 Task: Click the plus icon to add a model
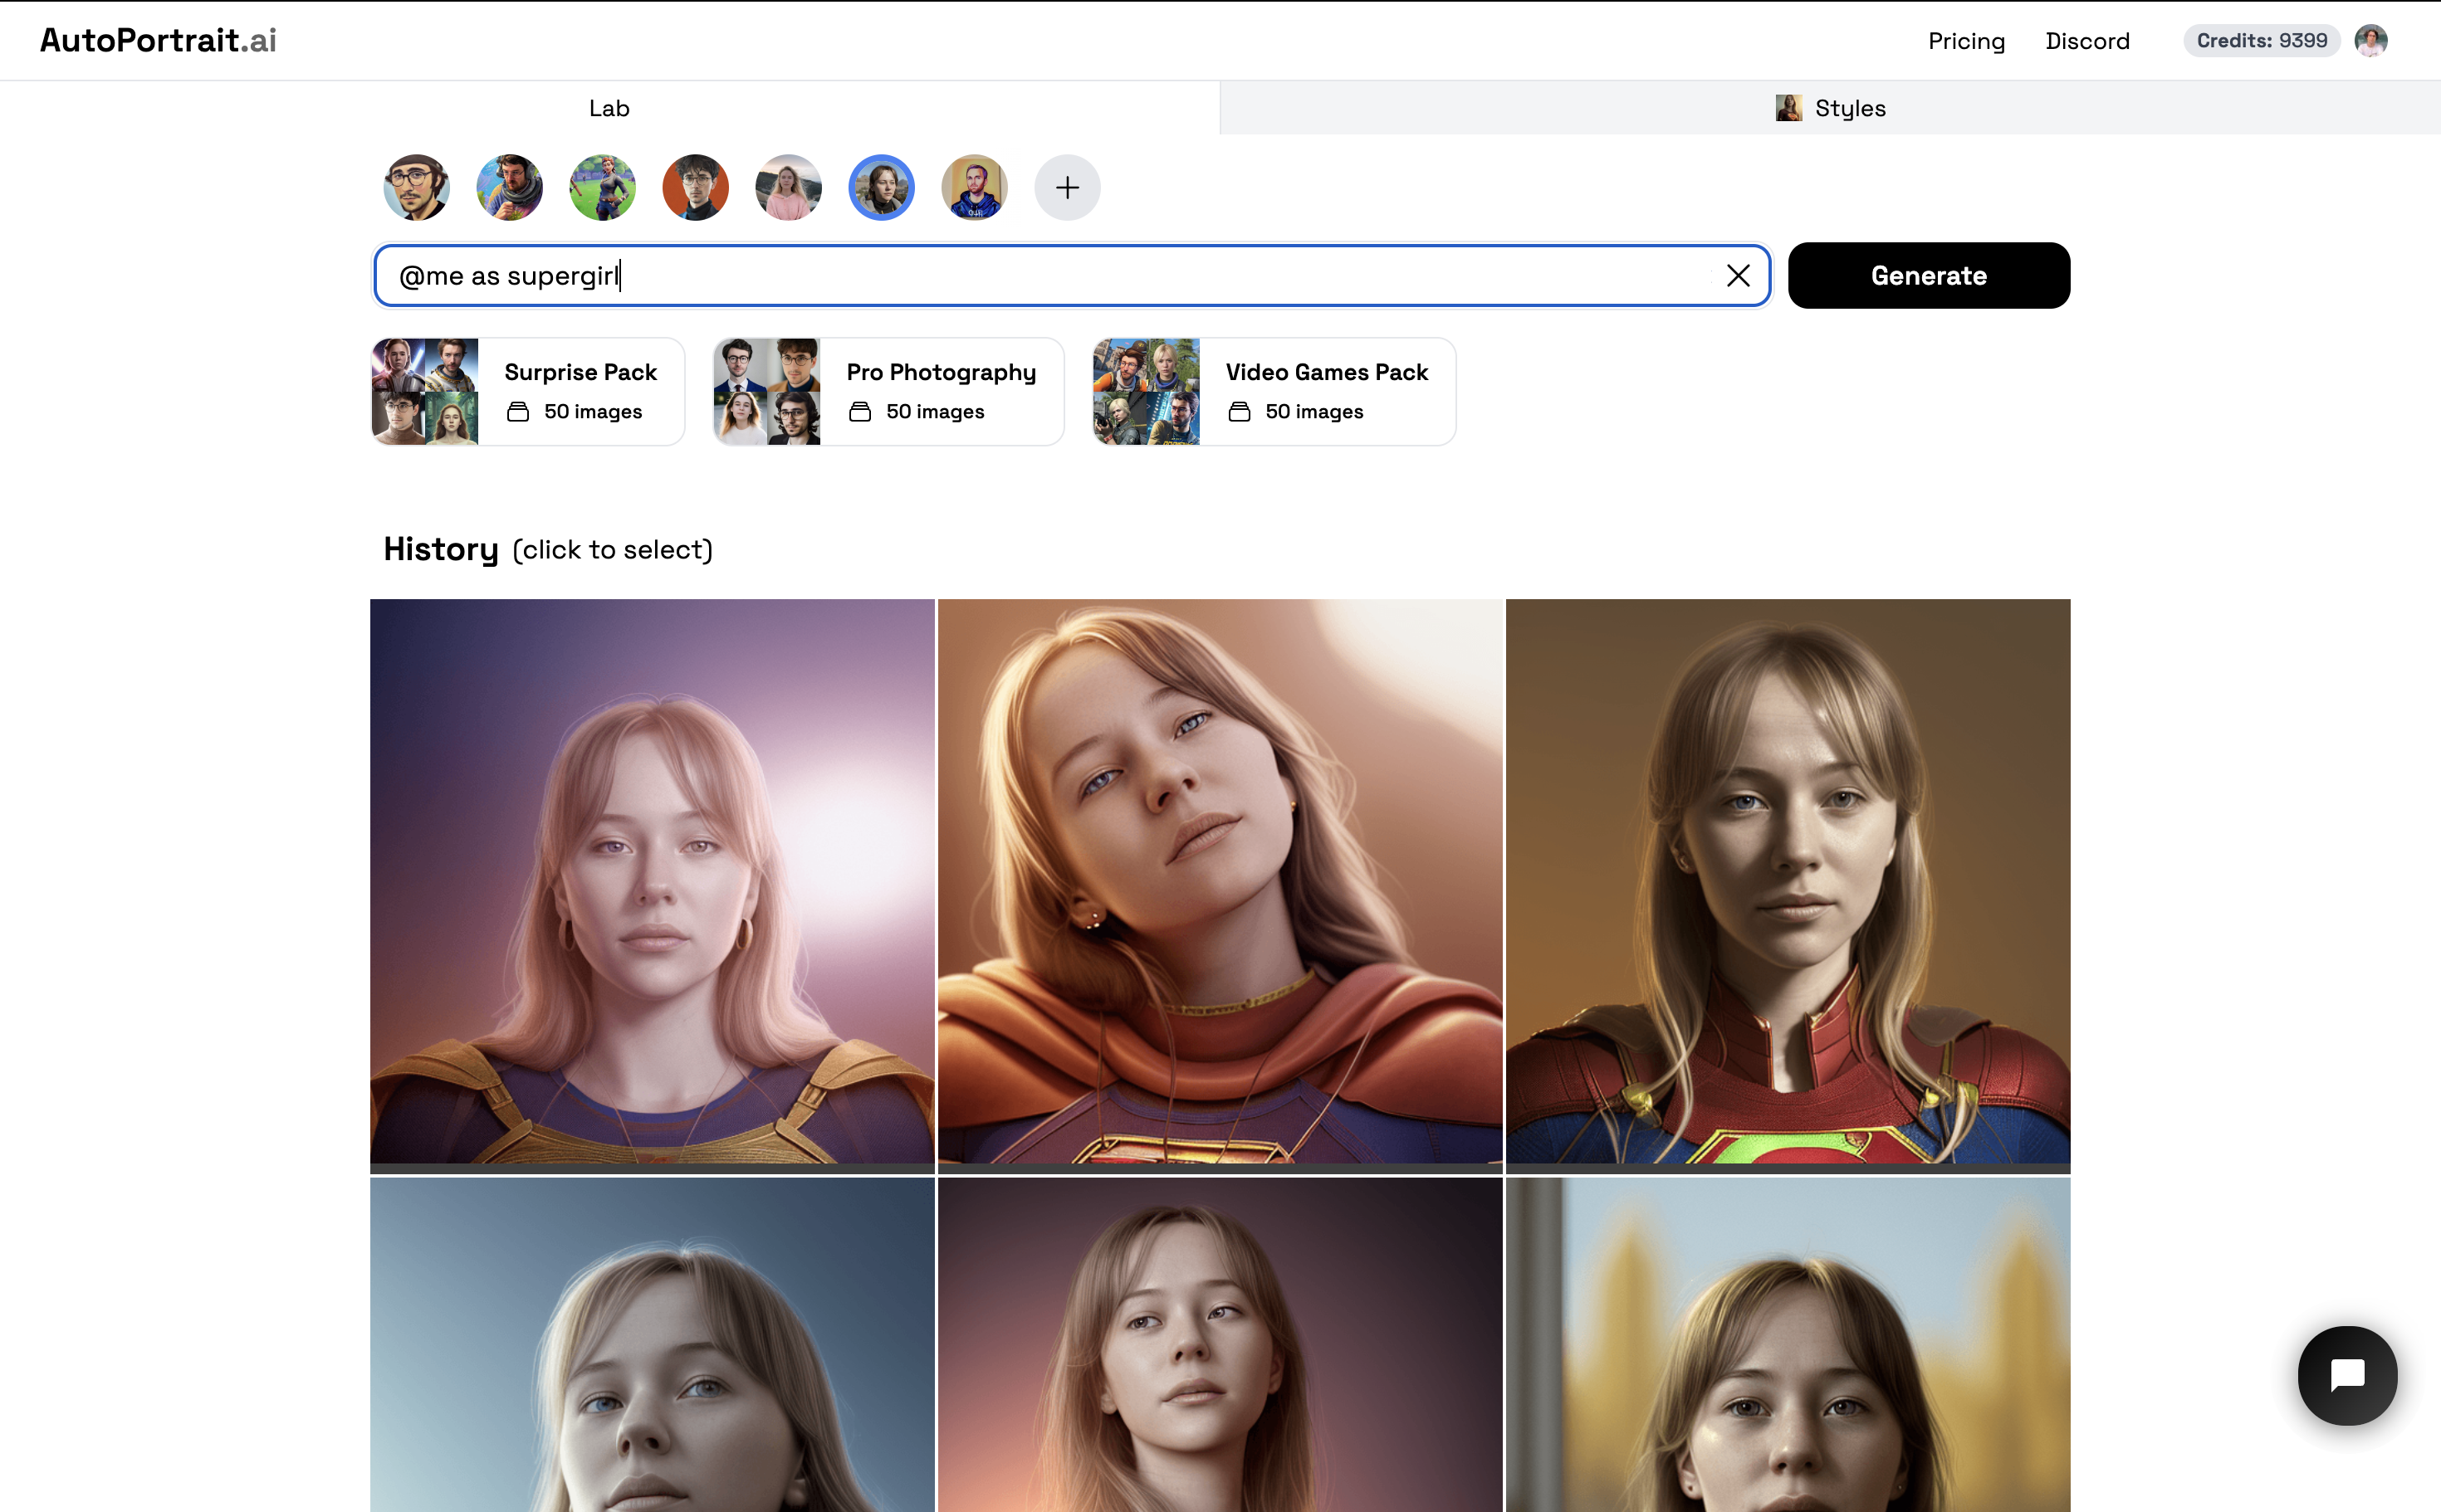[x=1066, y=187]
